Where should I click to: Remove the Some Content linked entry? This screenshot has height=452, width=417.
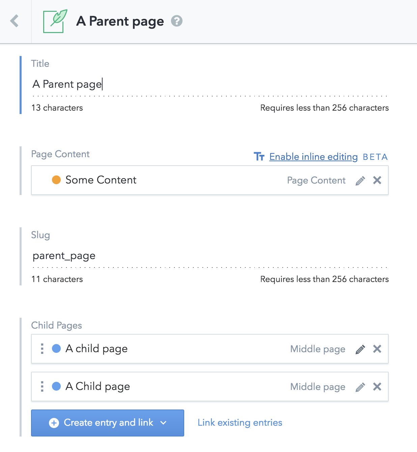377,180
